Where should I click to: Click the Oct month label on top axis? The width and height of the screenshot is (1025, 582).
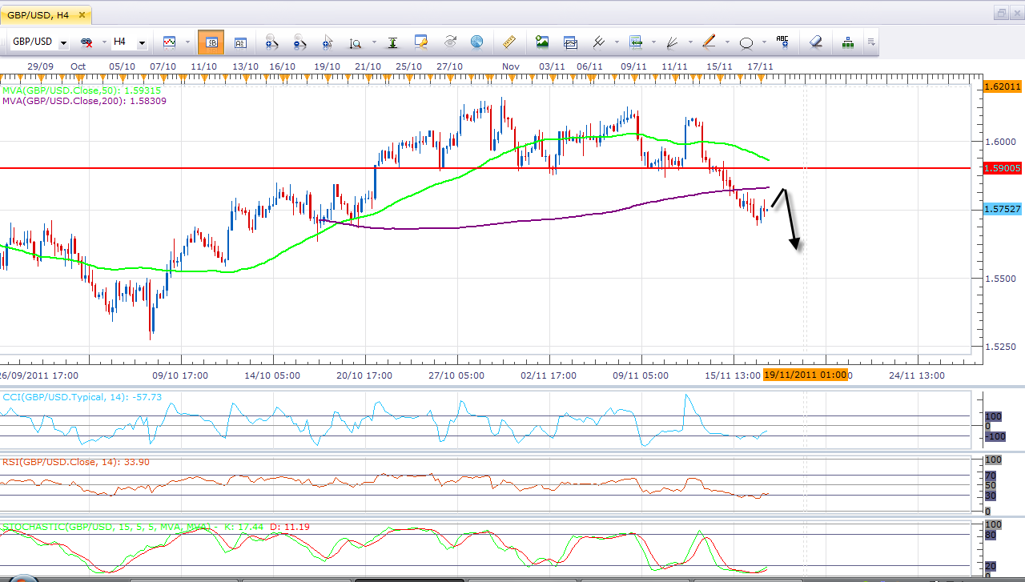(x=78, y=66)
